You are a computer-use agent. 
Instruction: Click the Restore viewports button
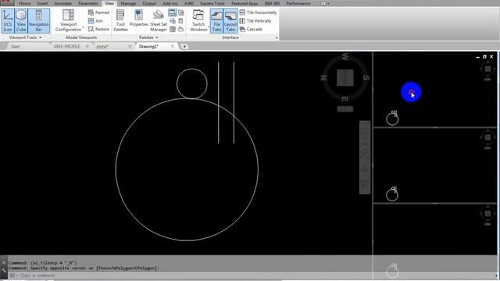98,29
